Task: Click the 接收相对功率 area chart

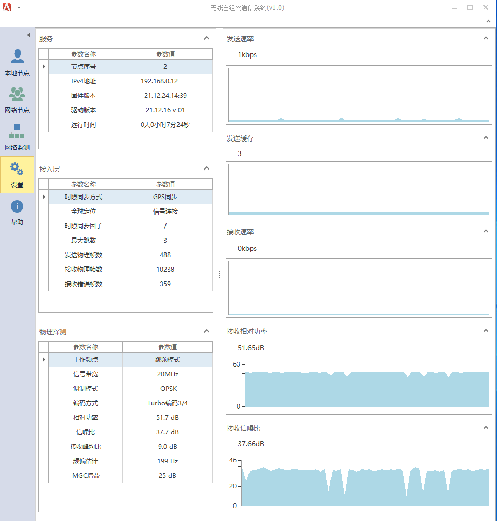Action: (358, 386)
